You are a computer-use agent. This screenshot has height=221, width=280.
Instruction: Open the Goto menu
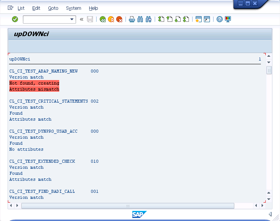tap(53, 8)
